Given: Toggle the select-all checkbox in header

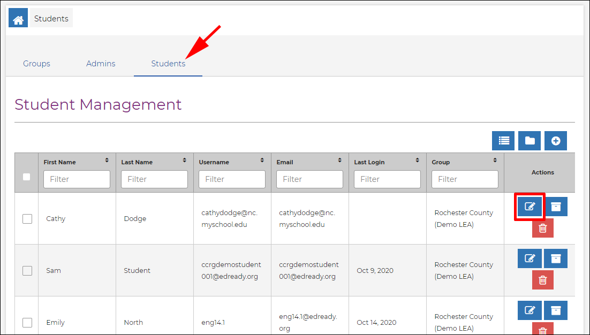Looking at the screenshot, I should [x=27, y=177].
